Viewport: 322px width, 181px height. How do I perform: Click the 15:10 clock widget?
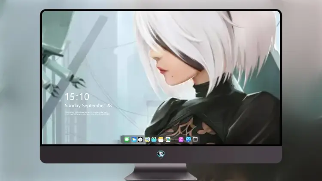click(x=77, y=97)
